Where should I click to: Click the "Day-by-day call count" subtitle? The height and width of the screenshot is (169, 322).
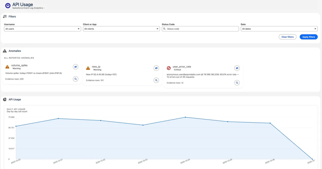click(17, 112)
